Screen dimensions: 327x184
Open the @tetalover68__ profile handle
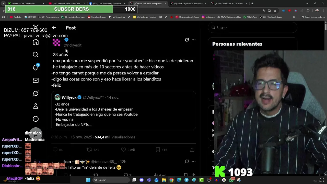coord(104,162)
